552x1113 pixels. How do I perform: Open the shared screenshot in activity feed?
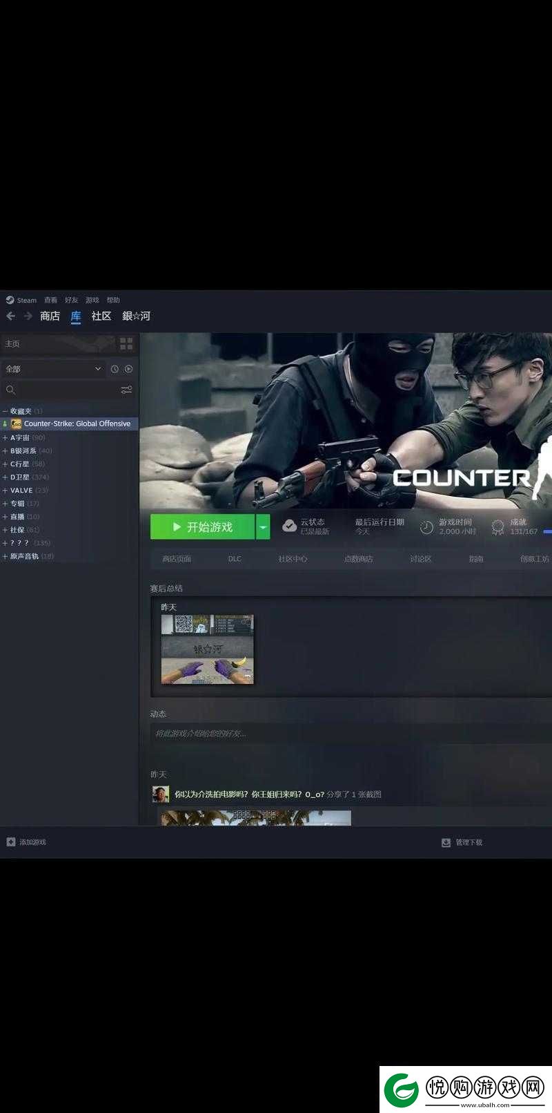click(256, 818)
